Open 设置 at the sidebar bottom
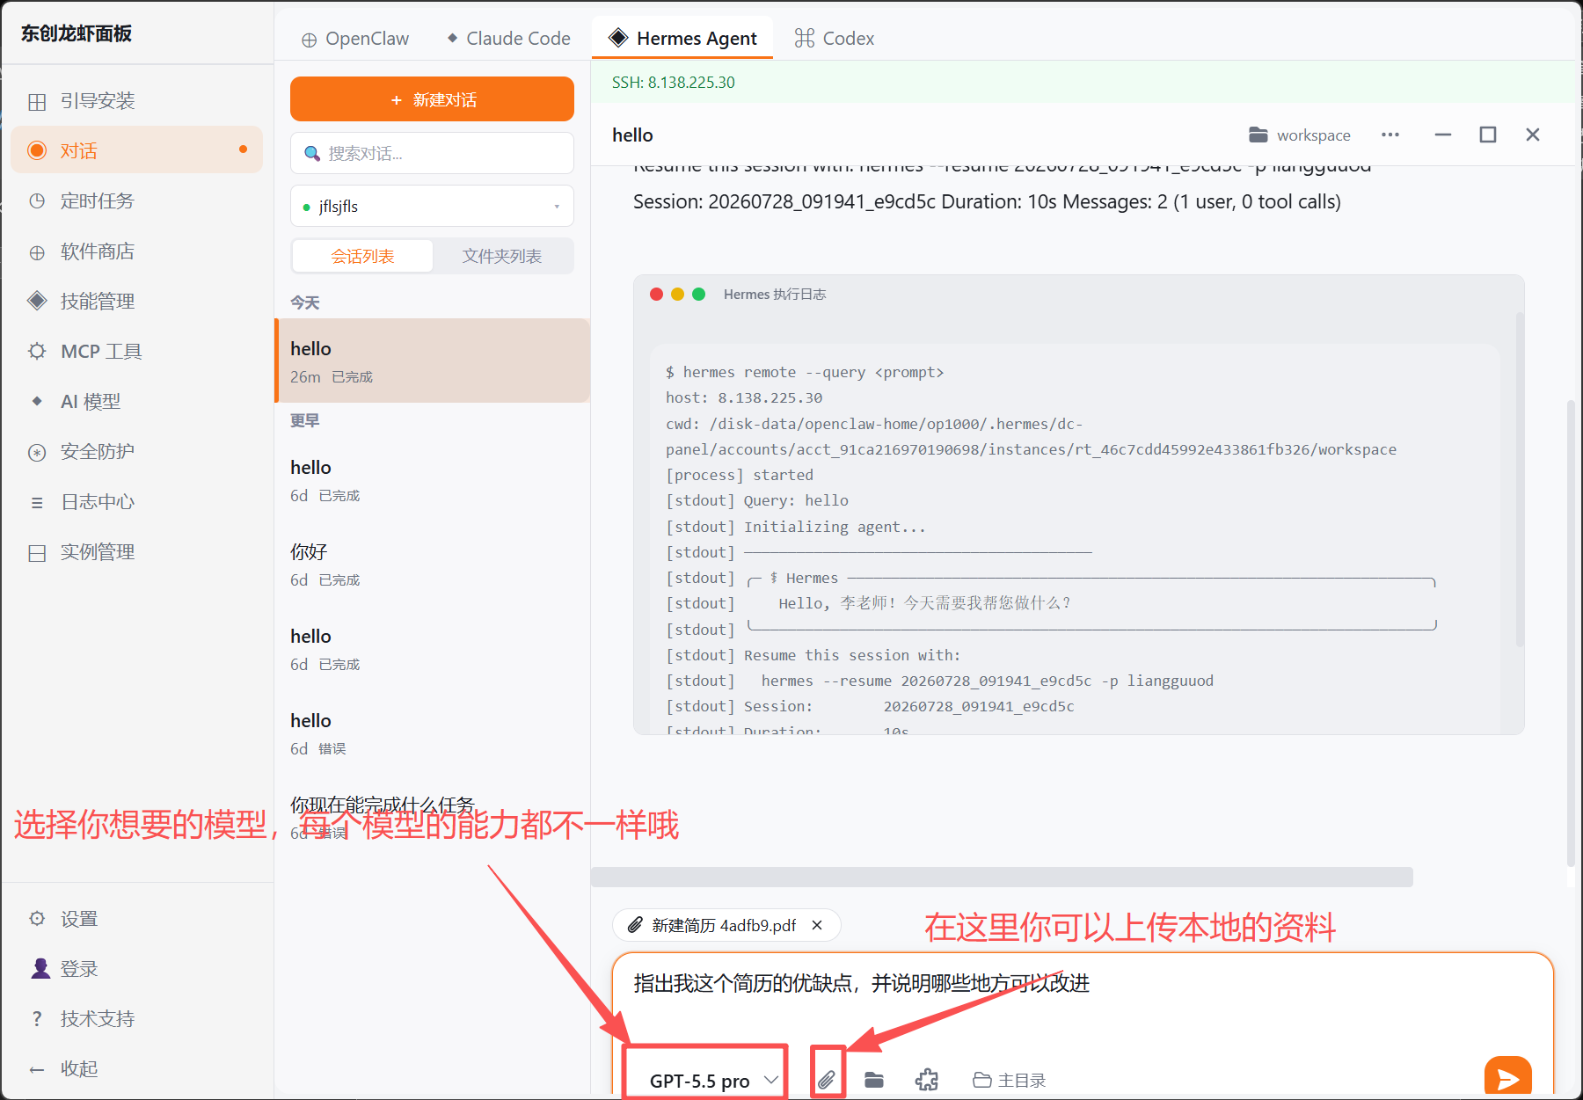This screenshot has height=1100, width=1583. tap(136, 919)
